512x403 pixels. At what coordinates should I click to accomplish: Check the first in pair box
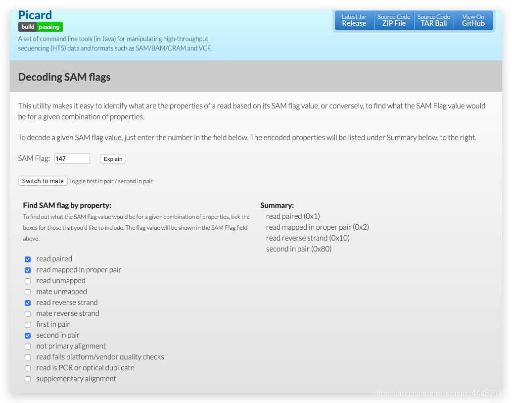tap(28, 324)
